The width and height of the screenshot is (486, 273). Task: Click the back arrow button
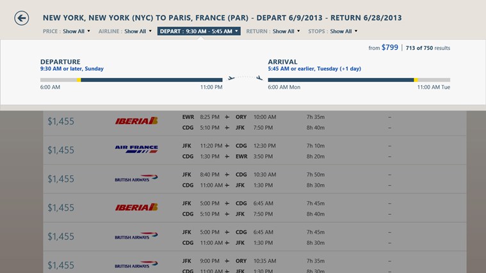pos(22,18)
